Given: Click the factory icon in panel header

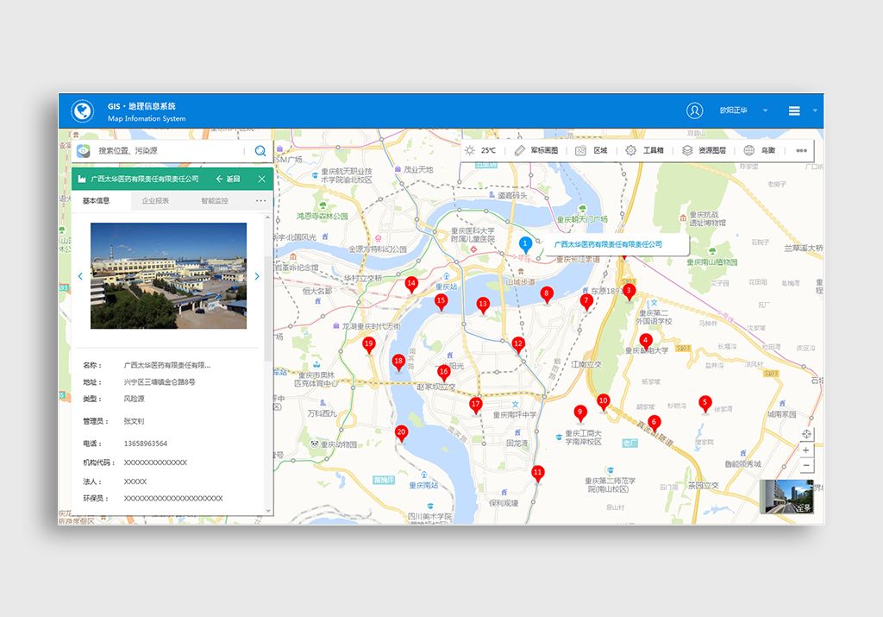Looking at the screenshot, I should [82, 179].
